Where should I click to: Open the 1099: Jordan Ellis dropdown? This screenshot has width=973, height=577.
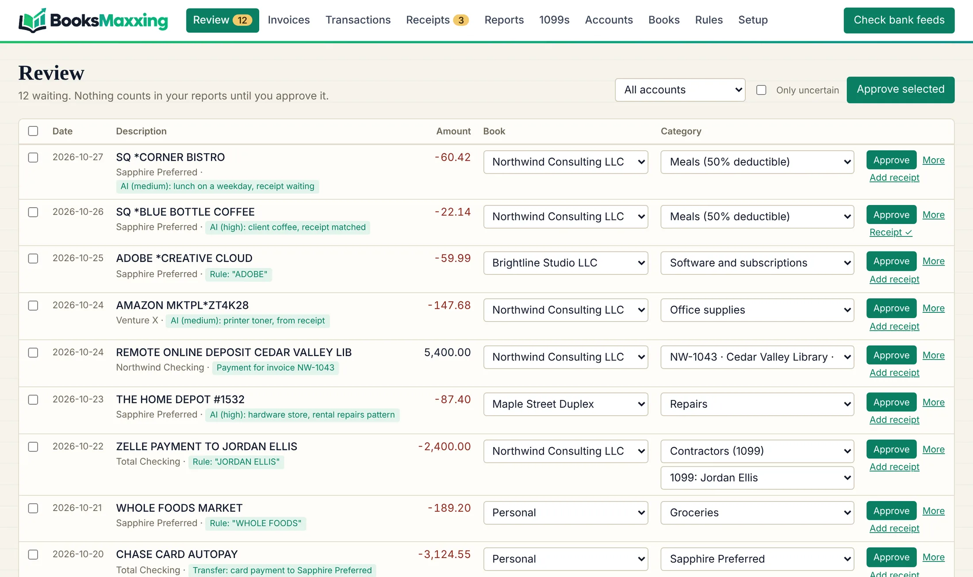[x=757, y=478]
